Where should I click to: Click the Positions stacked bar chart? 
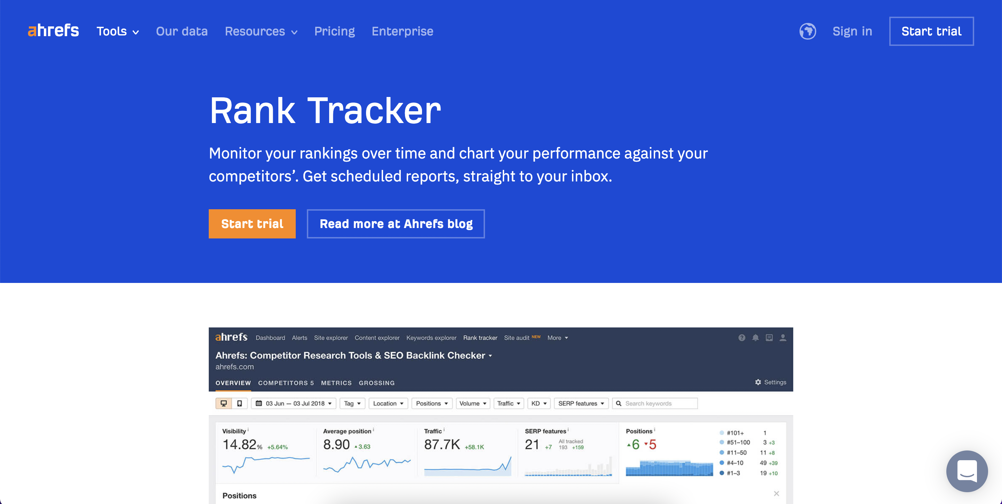[x=669, y=468]
